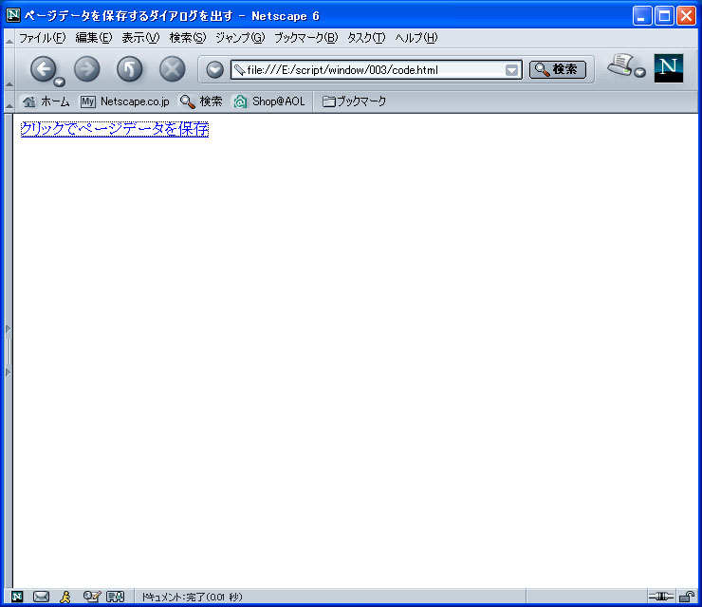Open the Shop@AOL toolbar link
The image size is (702, 607).
pyautogui.click(x=269, y=101)
